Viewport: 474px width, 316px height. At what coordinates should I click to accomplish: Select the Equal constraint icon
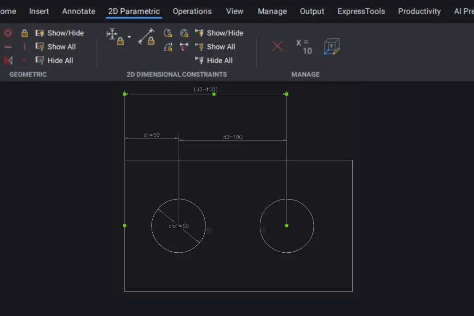25,61
